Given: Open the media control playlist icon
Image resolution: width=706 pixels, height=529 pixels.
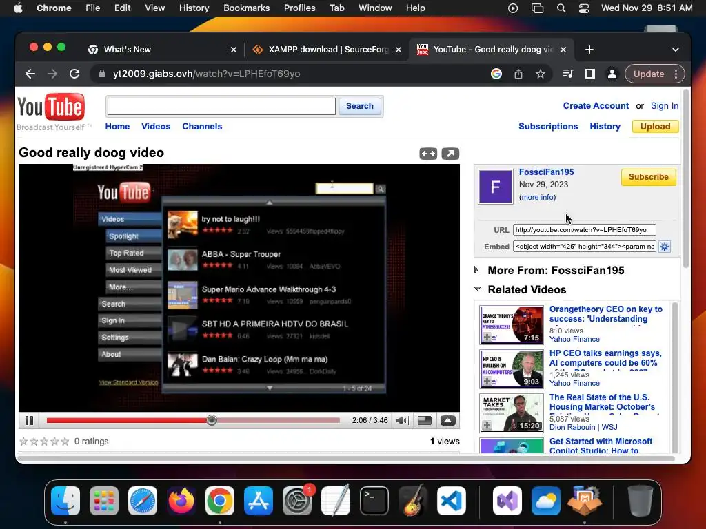Looking at the screenshot, I should pos(568,74).
